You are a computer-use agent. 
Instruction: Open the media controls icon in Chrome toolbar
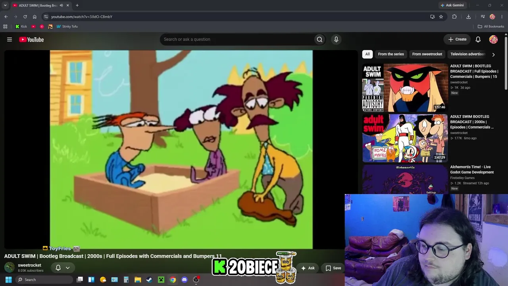pos(483,17)
